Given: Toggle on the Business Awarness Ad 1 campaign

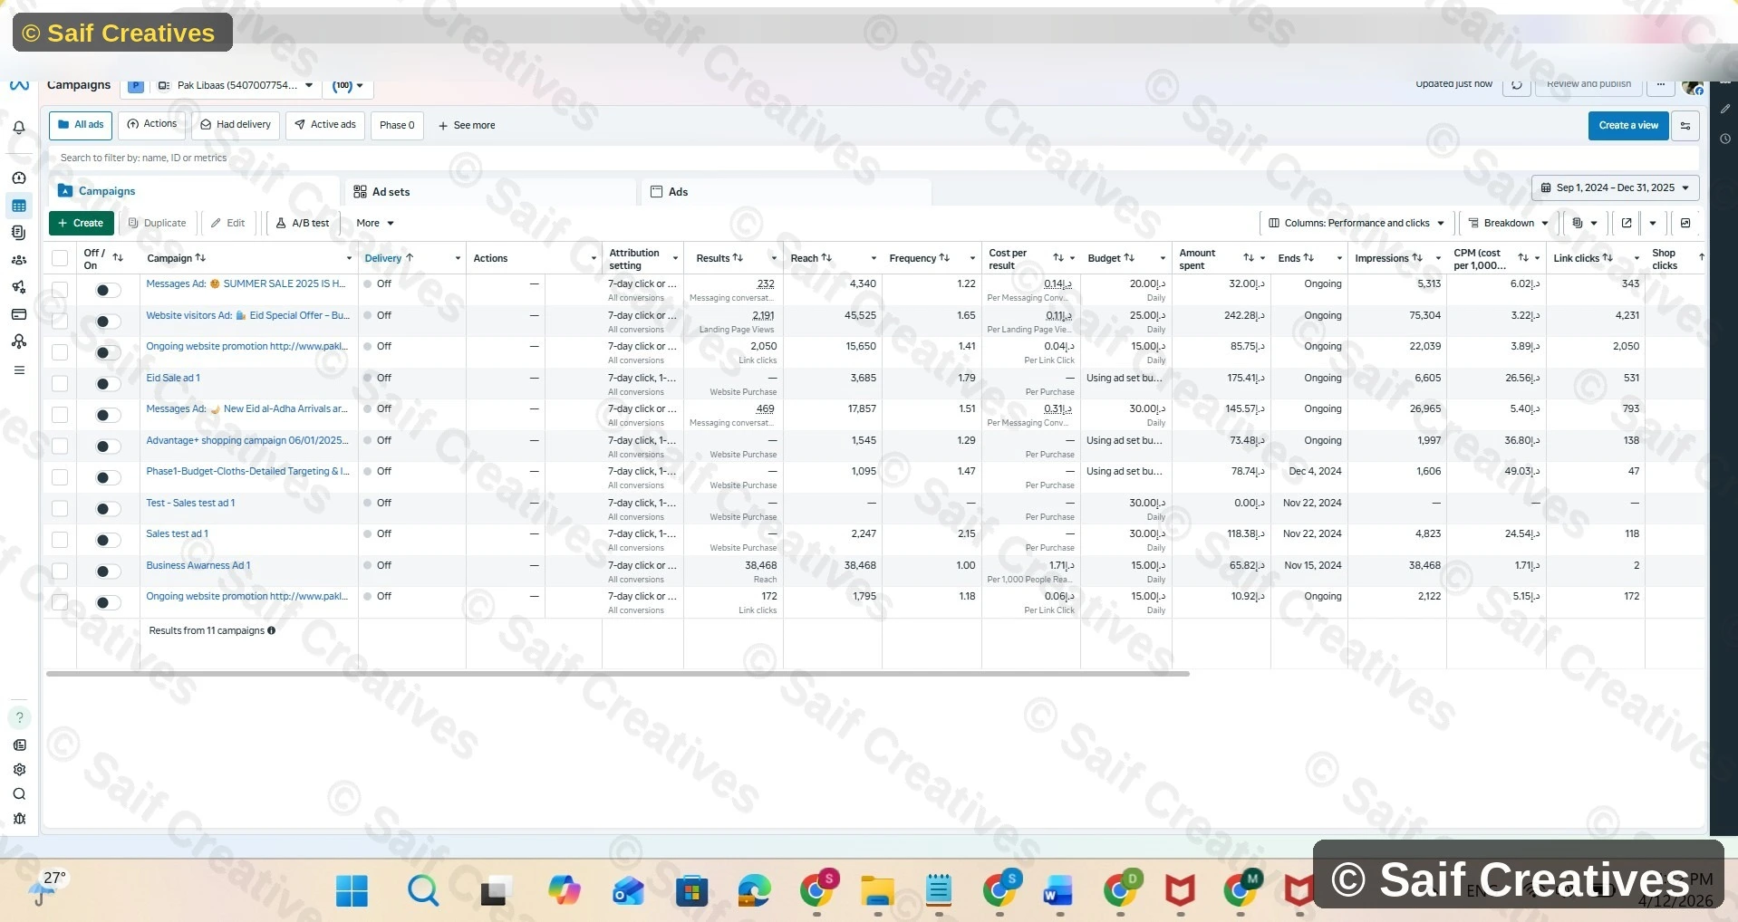Looking at the screenshot, I should coord(108,571).
